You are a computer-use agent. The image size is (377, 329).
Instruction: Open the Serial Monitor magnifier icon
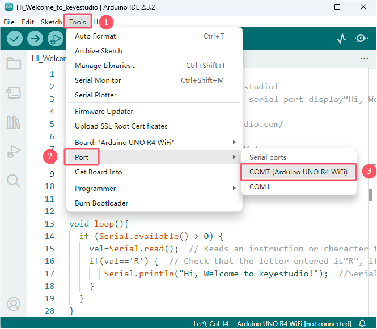[361, 38]
